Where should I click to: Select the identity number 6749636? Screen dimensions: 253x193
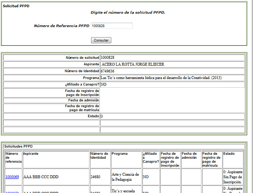click(107, 71)
